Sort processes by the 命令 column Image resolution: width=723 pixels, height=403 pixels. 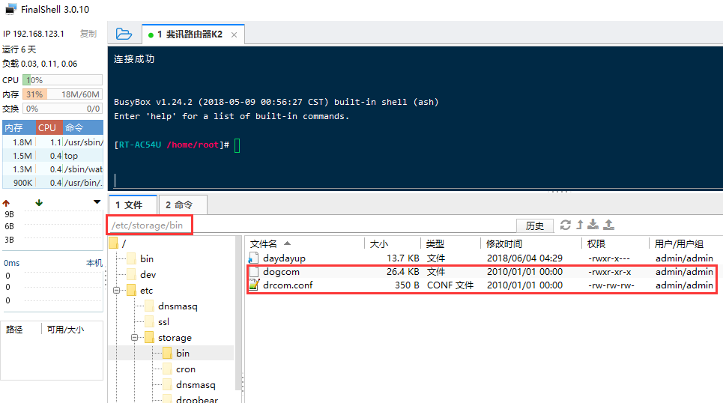tap(82, 128)
